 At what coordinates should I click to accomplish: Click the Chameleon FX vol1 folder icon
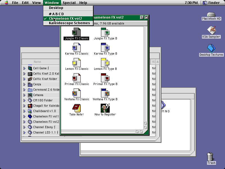(x=30, y=117)
